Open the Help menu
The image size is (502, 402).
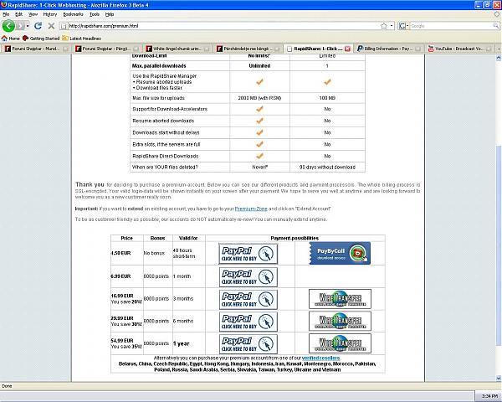coord(110,14)
